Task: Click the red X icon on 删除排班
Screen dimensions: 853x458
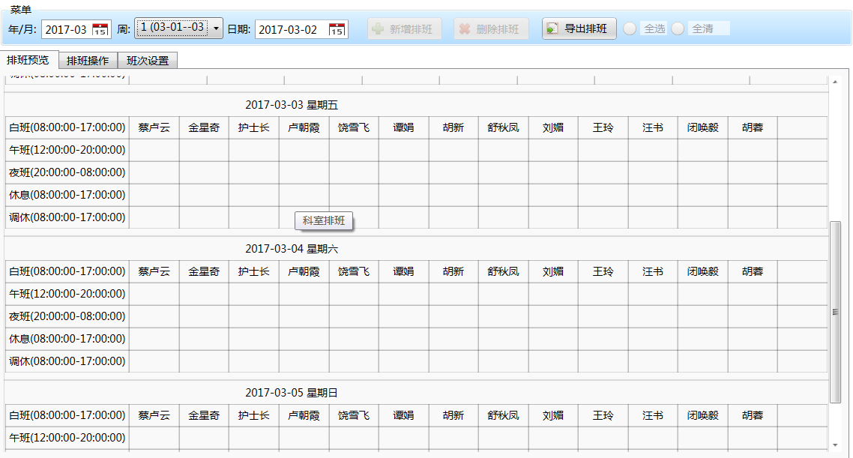Action: point(465,29)
